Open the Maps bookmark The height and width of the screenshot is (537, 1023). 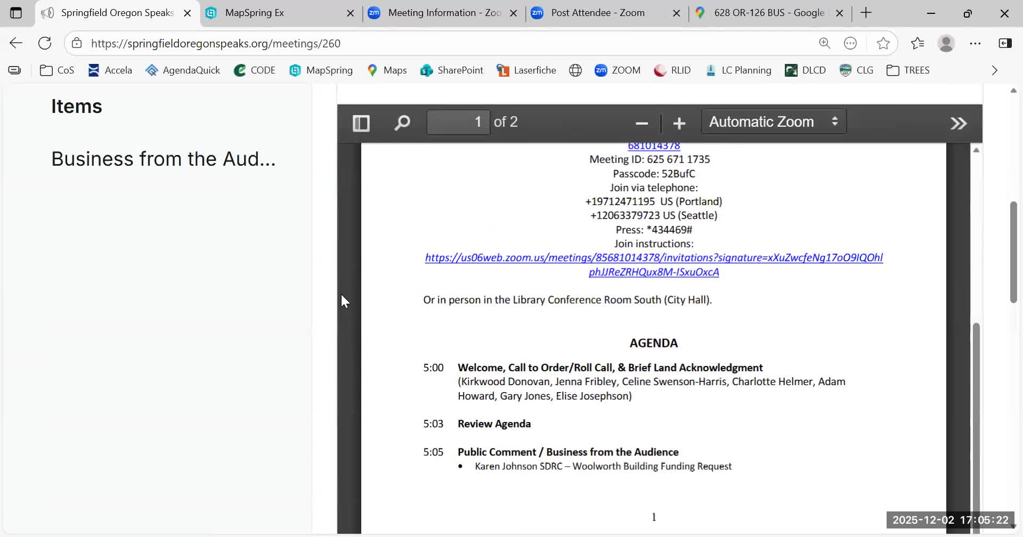pyautogui.click(x=387, y=70)
